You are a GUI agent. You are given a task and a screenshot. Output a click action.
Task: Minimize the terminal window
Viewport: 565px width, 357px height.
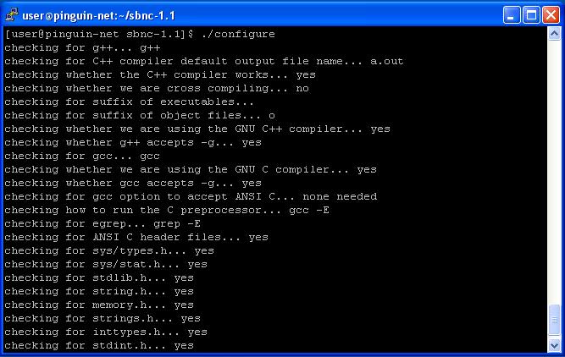coord(512,15)
